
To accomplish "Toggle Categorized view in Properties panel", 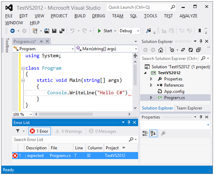I will pos(145,133).
